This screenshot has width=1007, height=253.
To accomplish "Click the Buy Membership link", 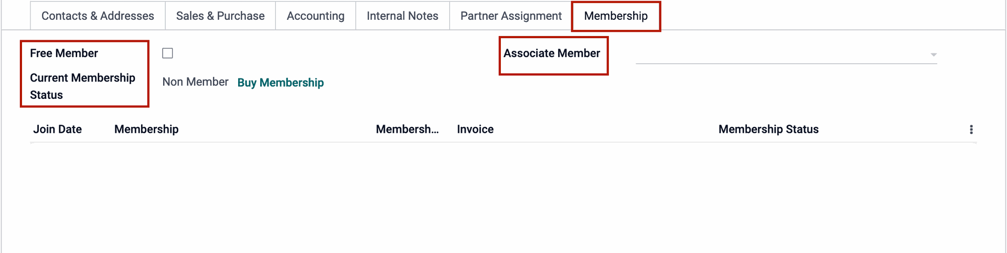I will 281,83.
